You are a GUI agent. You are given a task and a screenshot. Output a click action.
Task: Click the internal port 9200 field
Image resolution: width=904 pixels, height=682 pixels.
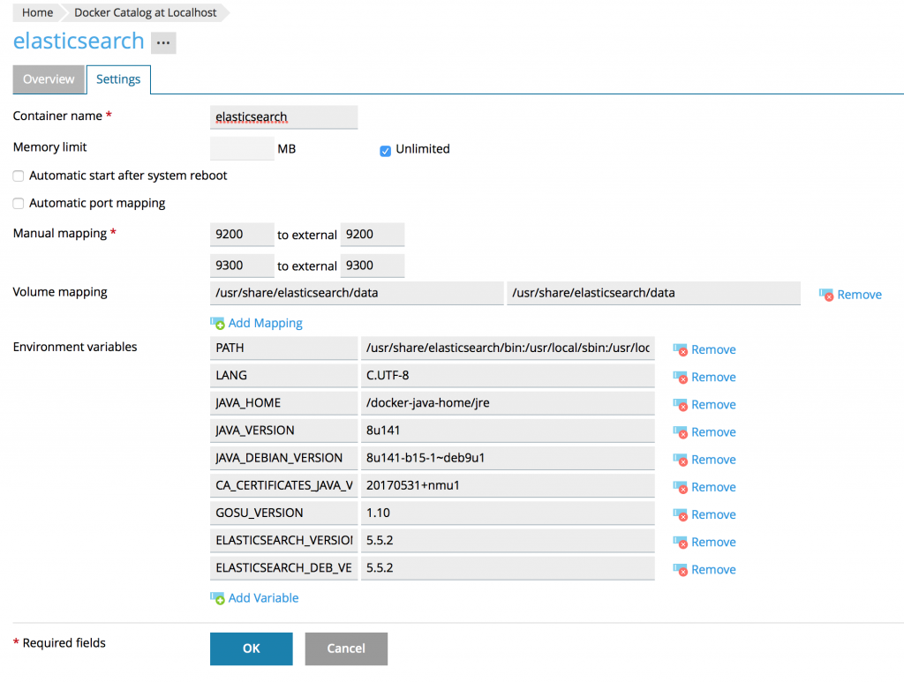(242, 235)
